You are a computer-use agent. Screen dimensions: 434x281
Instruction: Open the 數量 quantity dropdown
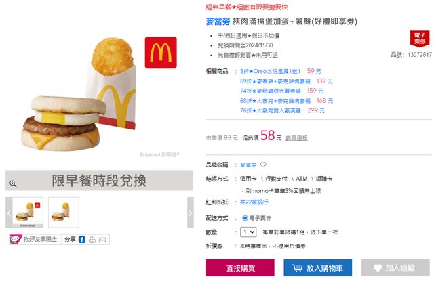click(x=248, y=232)
